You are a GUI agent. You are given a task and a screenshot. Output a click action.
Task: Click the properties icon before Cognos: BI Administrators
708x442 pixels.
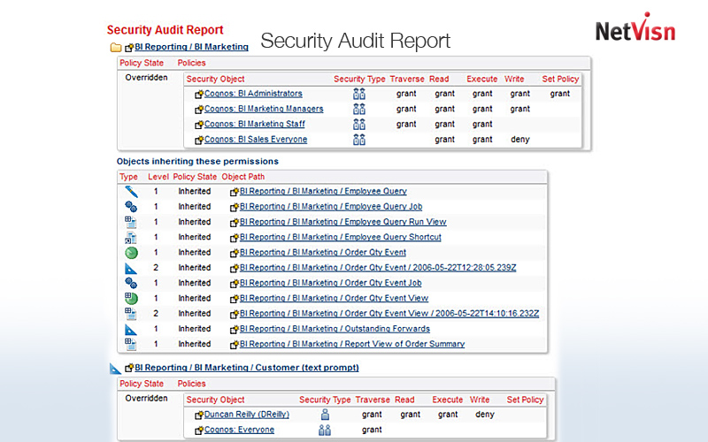[x=199, y=95]
